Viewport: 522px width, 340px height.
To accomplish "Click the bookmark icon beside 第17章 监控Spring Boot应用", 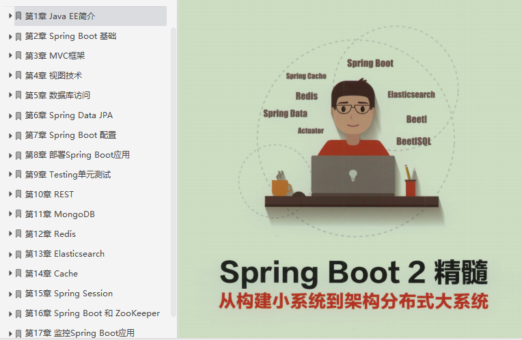I will (18, 333).
